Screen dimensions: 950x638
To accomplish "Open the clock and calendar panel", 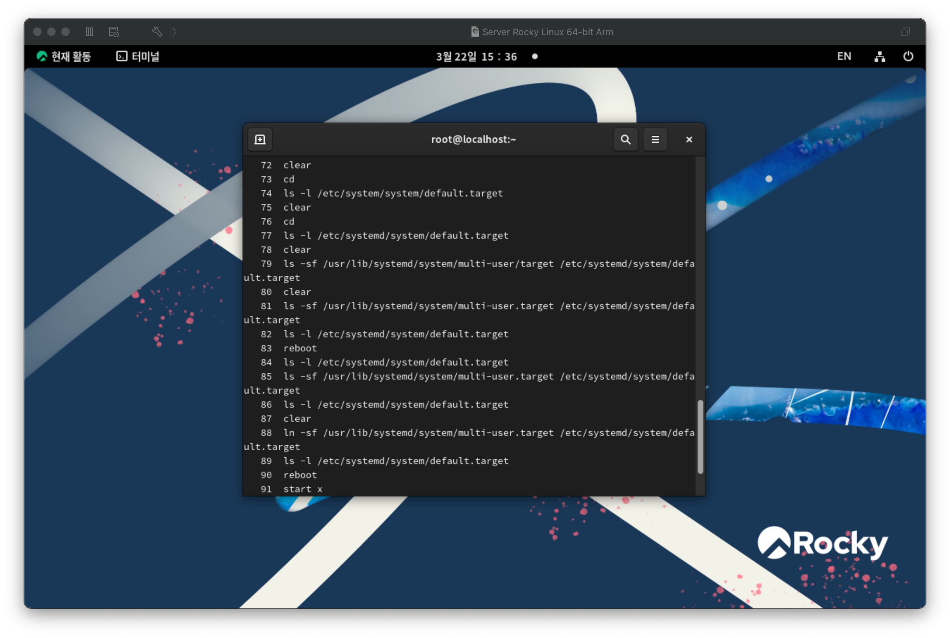I will click(x=476, y=57).
